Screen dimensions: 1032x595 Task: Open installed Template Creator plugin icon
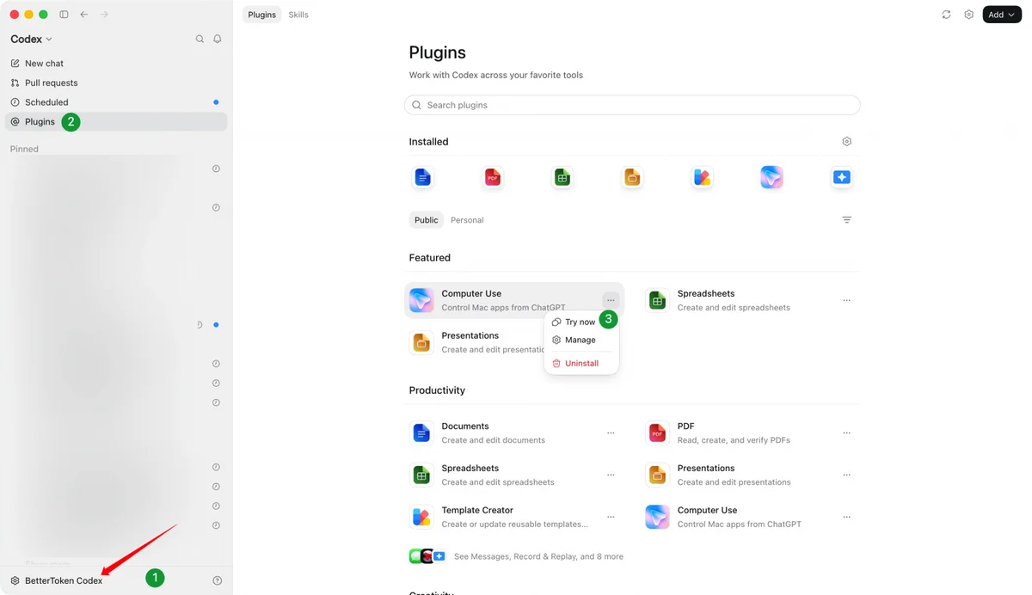pos(702,177)
